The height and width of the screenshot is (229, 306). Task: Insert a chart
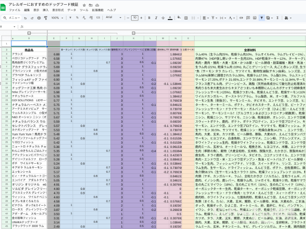(x=255, y=18)
